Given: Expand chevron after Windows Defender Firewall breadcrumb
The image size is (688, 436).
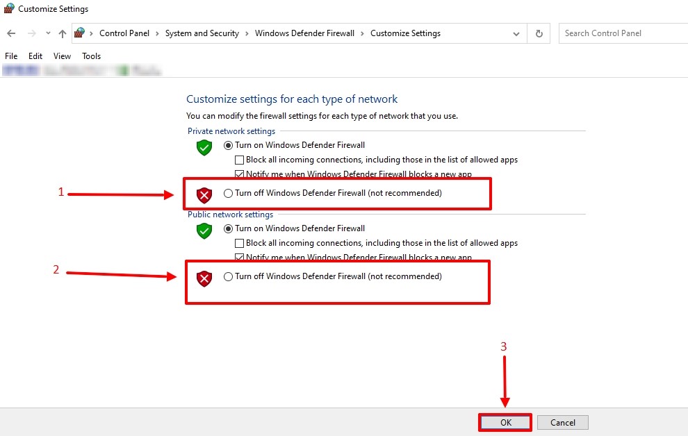Looking at the screenshot, I should click(x=363, y=34).
